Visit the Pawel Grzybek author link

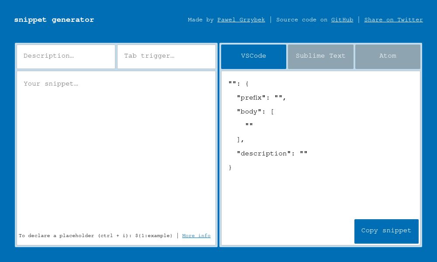pos(241,20)
